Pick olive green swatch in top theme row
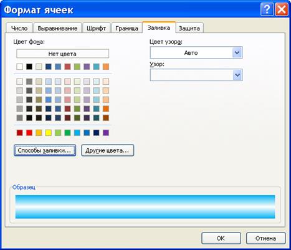Viewport: 291px width, 250px height. click(x=77, y=67)
